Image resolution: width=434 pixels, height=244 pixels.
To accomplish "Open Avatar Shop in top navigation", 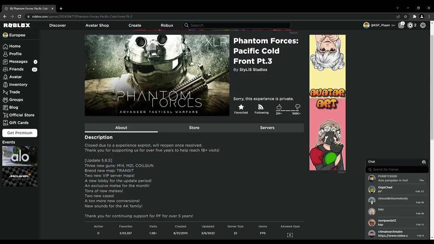I will coord(97,25).
